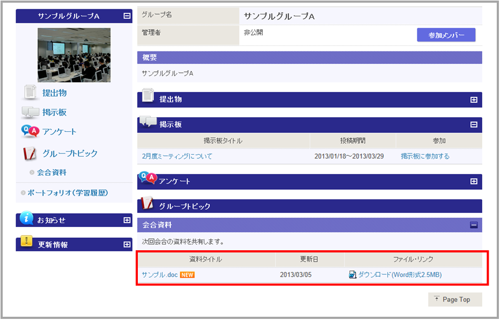Open the サンプル.doc material link
Viewport: 500px width, 320px height.
point(159,275)
